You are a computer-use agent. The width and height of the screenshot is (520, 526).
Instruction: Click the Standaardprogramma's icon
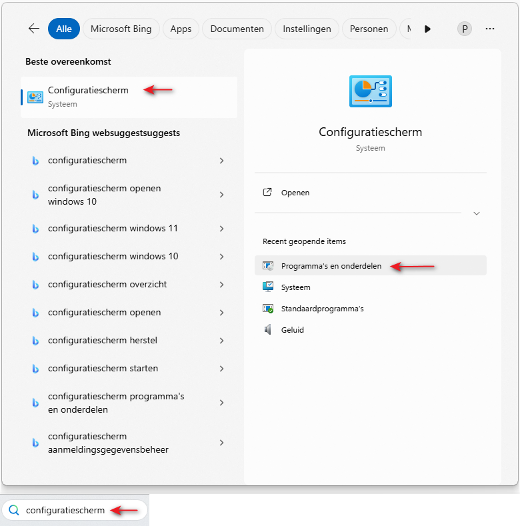pyautogui.click(x=268, y=308)
